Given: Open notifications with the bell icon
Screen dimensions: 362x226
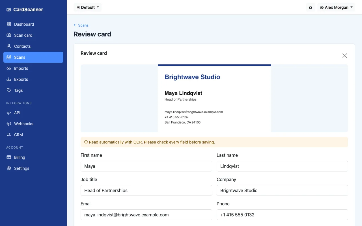Looking at the screenshot, I should [x=311, y=7].
